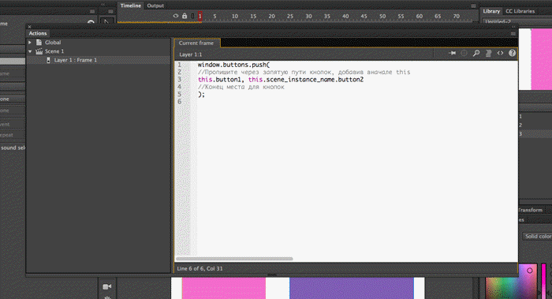
Task: Pin the script with the pushpin icon
Action: pyautogui.click(x=453, y=53)
